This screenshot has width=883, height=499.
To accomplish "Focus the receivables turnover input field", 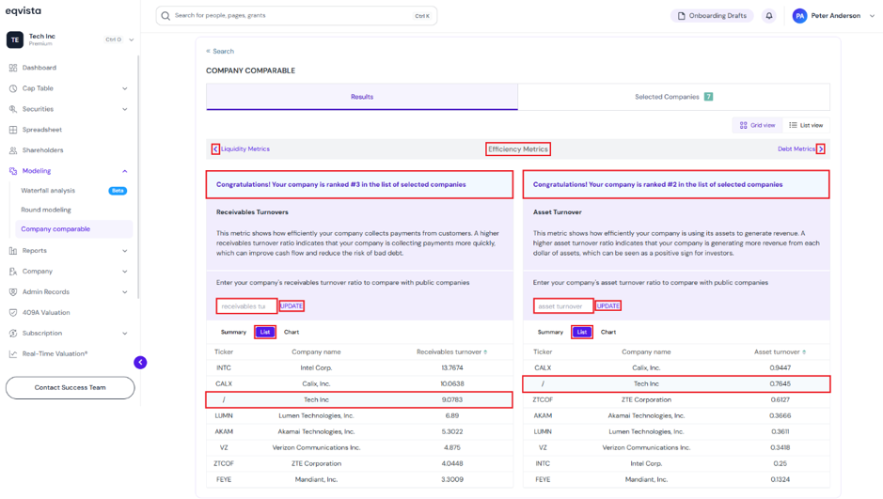I will click(x=246, y=306).
